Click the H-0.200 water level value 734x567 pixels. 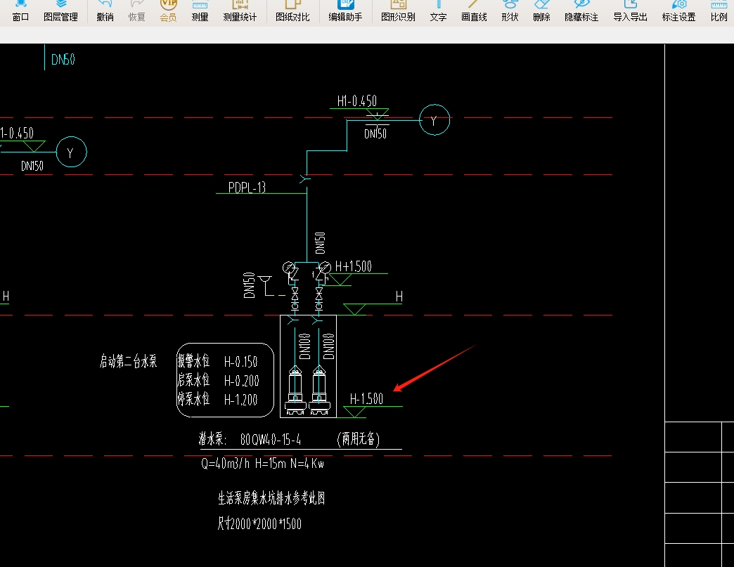pyautogui.click(x=242, y=381)
